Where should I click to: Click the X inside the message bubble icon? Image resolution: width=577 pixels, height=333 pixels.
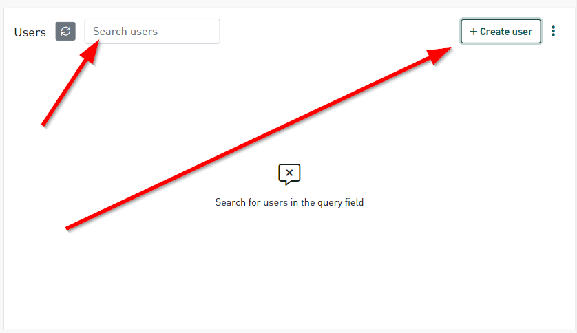[x=289, y=173]
